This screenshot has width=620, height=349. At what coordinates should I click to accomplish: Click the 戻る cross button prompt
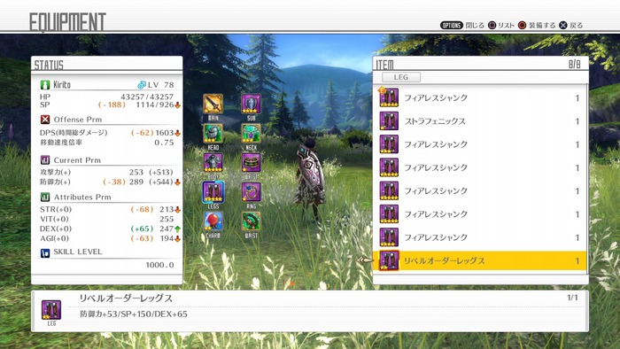point(571,26)
